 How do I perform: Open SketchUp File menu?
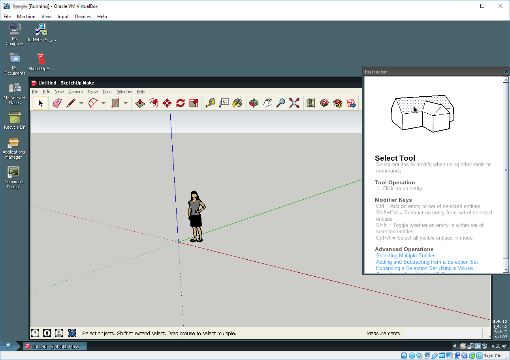point(35,92)
